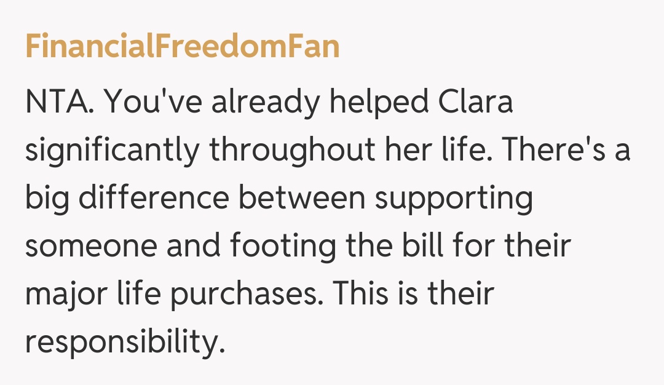Click the word "footing" in the comment
This screenshot has width=664, height=385.
283,246
